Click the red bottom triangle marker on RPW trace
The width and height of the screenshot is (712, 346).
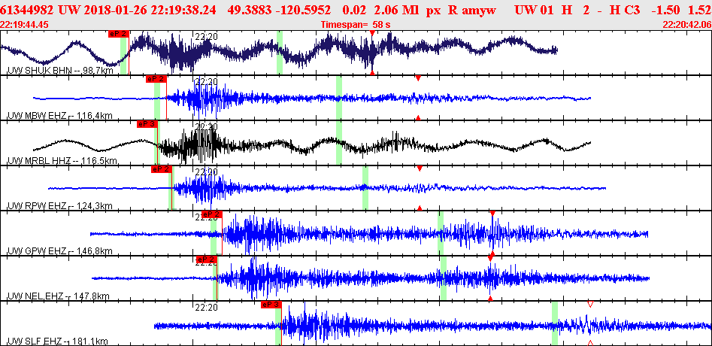[x=420, y=208]
